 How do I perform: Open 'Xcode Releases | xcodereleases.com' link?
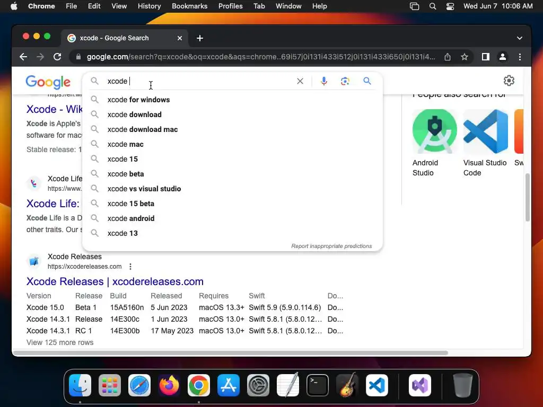click(x=115, y=282)
